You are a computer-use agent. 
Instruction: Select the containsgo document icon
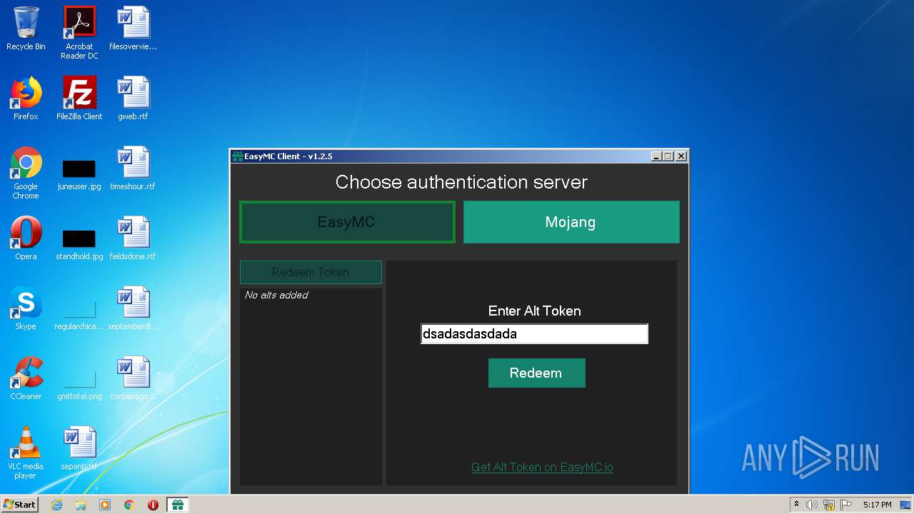click(133, 379)
